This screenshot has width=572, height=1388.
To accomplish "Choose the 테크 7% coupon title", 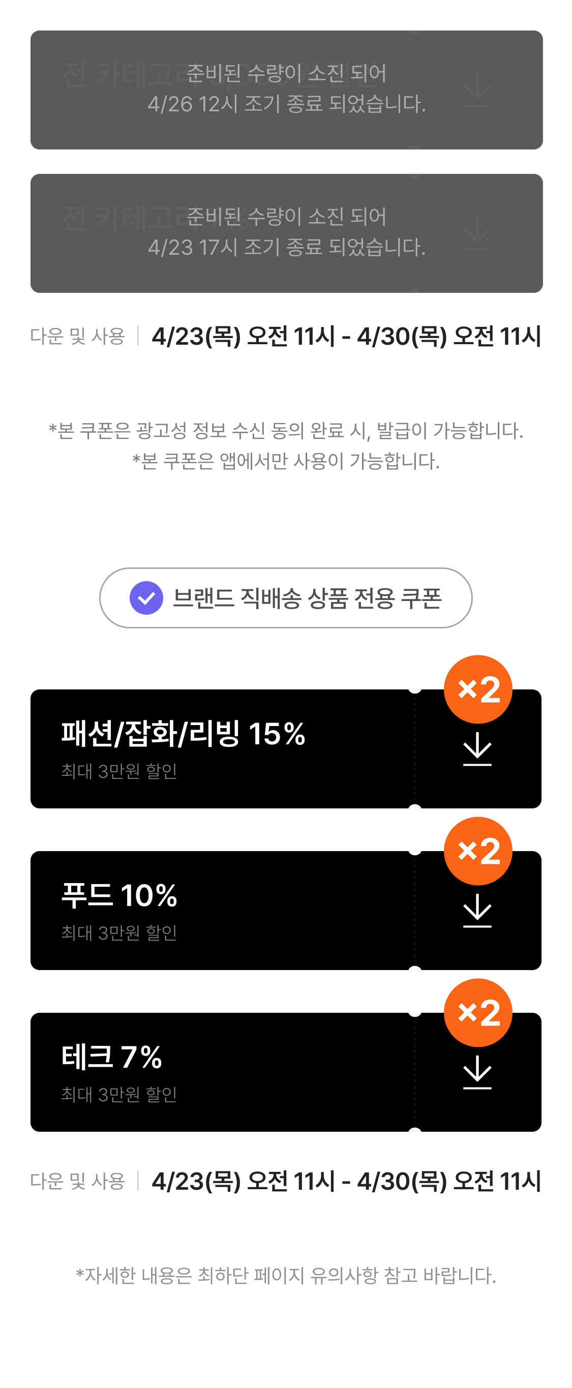I will tap(111, 1057).
